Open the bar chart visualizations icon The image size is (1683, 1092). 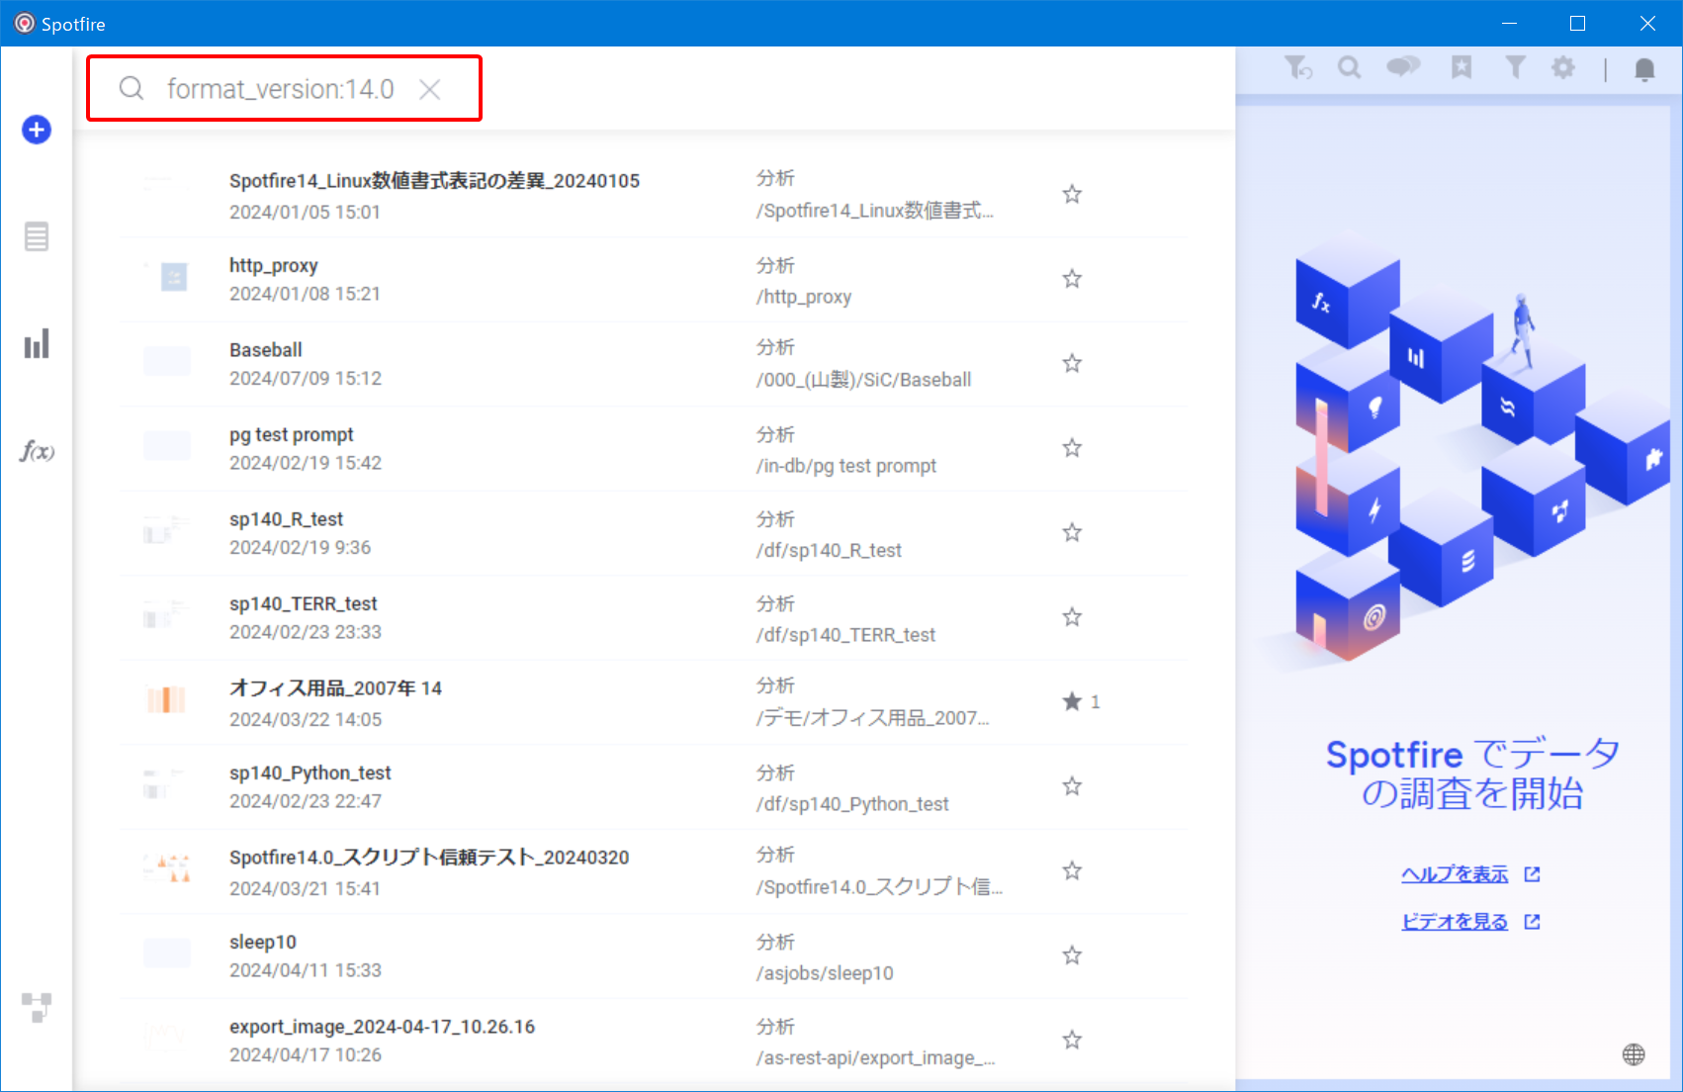click(37, 344)
